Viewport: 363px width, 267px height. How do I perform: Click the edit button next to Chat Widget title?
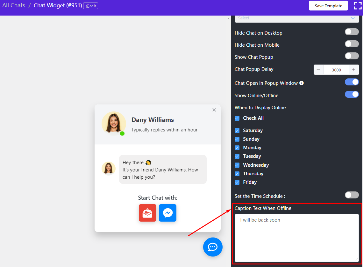90,6
